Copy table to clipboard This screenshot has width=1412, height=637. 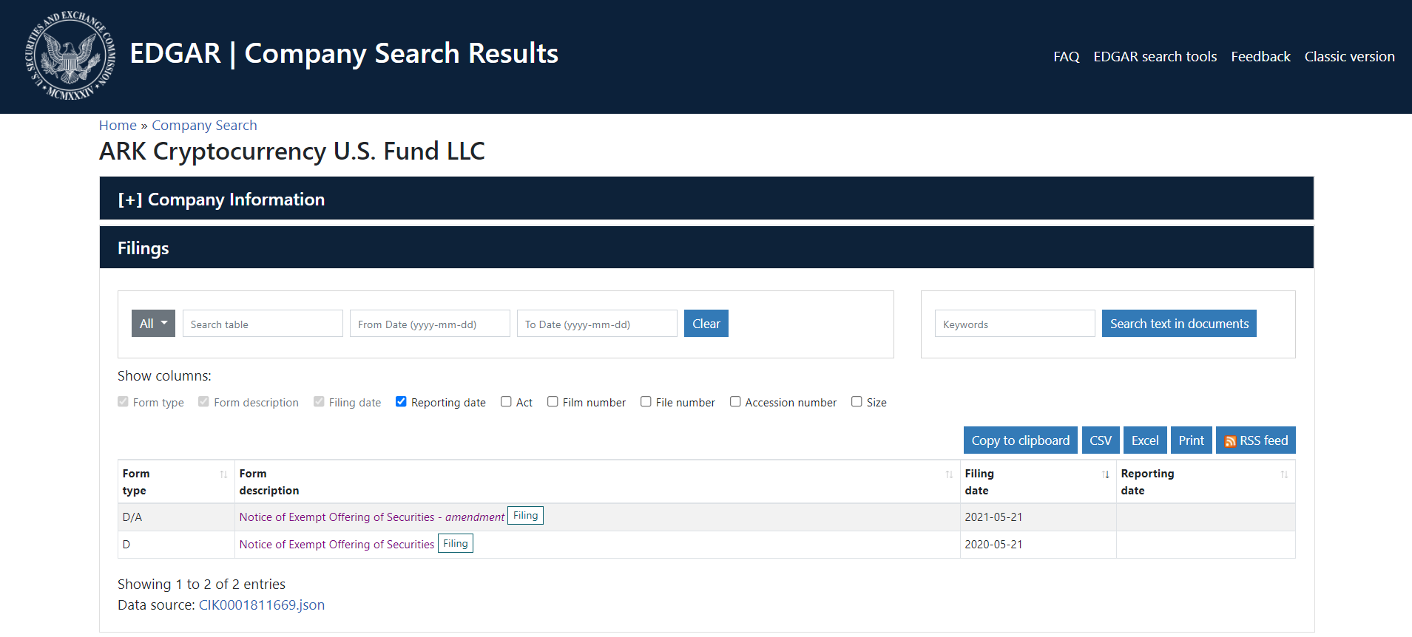pos(1020,440)
